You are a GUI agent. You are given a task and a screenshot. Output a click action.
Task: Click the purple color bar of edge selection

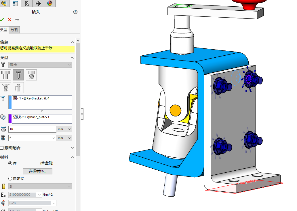click(x=10, y=119)
